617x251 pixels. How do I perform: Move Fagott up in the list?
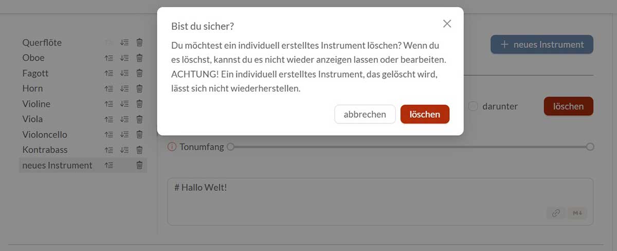pos(108,73)
